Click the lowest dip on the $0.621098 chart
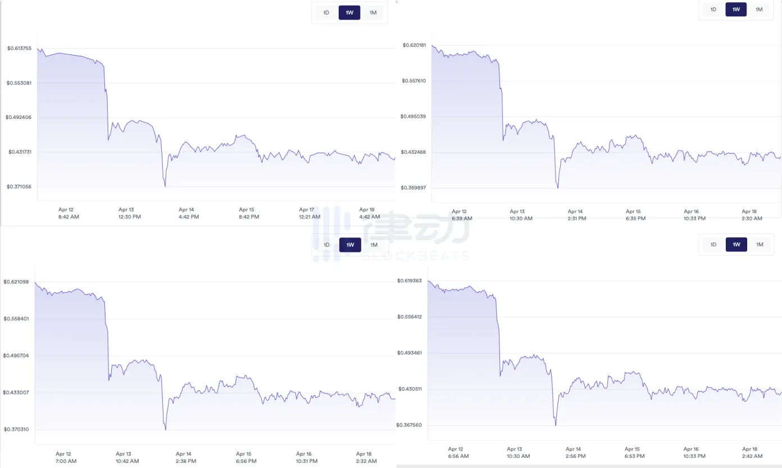782x468 pixels. point(166,429)
